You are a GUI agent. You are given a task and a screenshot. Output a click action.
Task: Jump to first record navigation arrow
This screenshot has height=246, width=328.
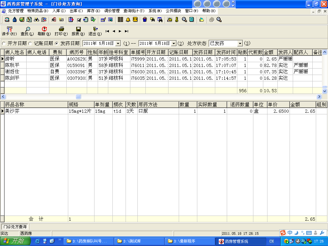pyautogui.click(x=107, y=31)
